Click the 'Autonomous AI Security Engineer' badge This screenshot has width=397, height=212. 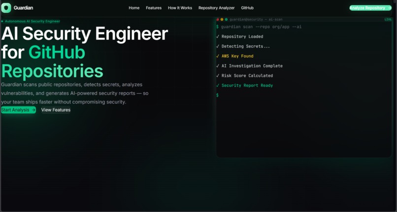31,21
